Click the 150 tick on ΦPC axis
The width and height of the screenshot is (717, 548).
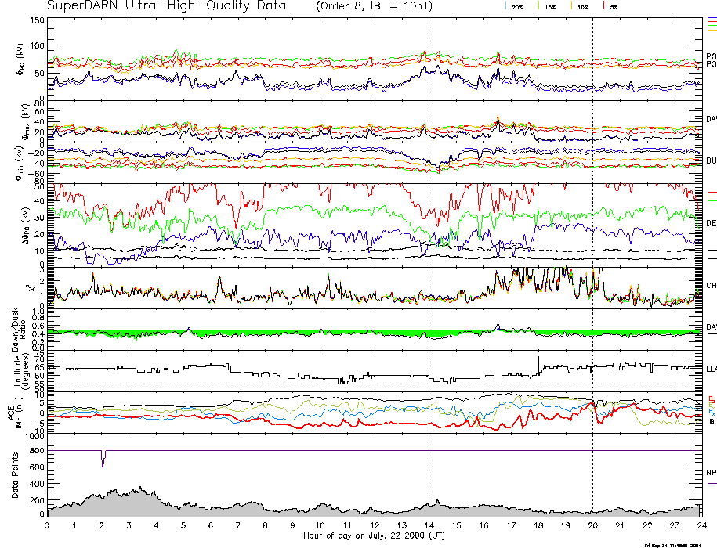click(38, 20)
